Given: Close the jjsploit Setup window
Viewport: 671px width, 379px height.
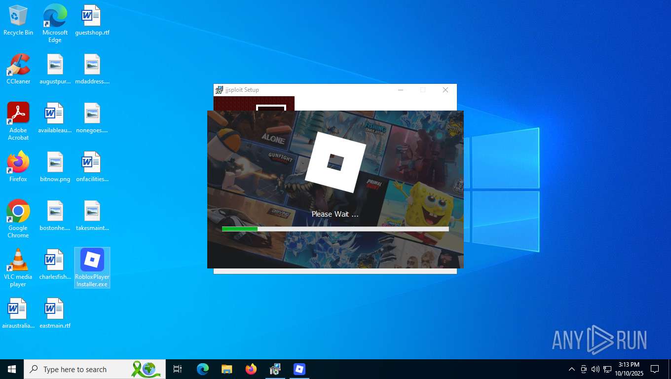Looking at the screenshot, I should [x=446, y=90].
